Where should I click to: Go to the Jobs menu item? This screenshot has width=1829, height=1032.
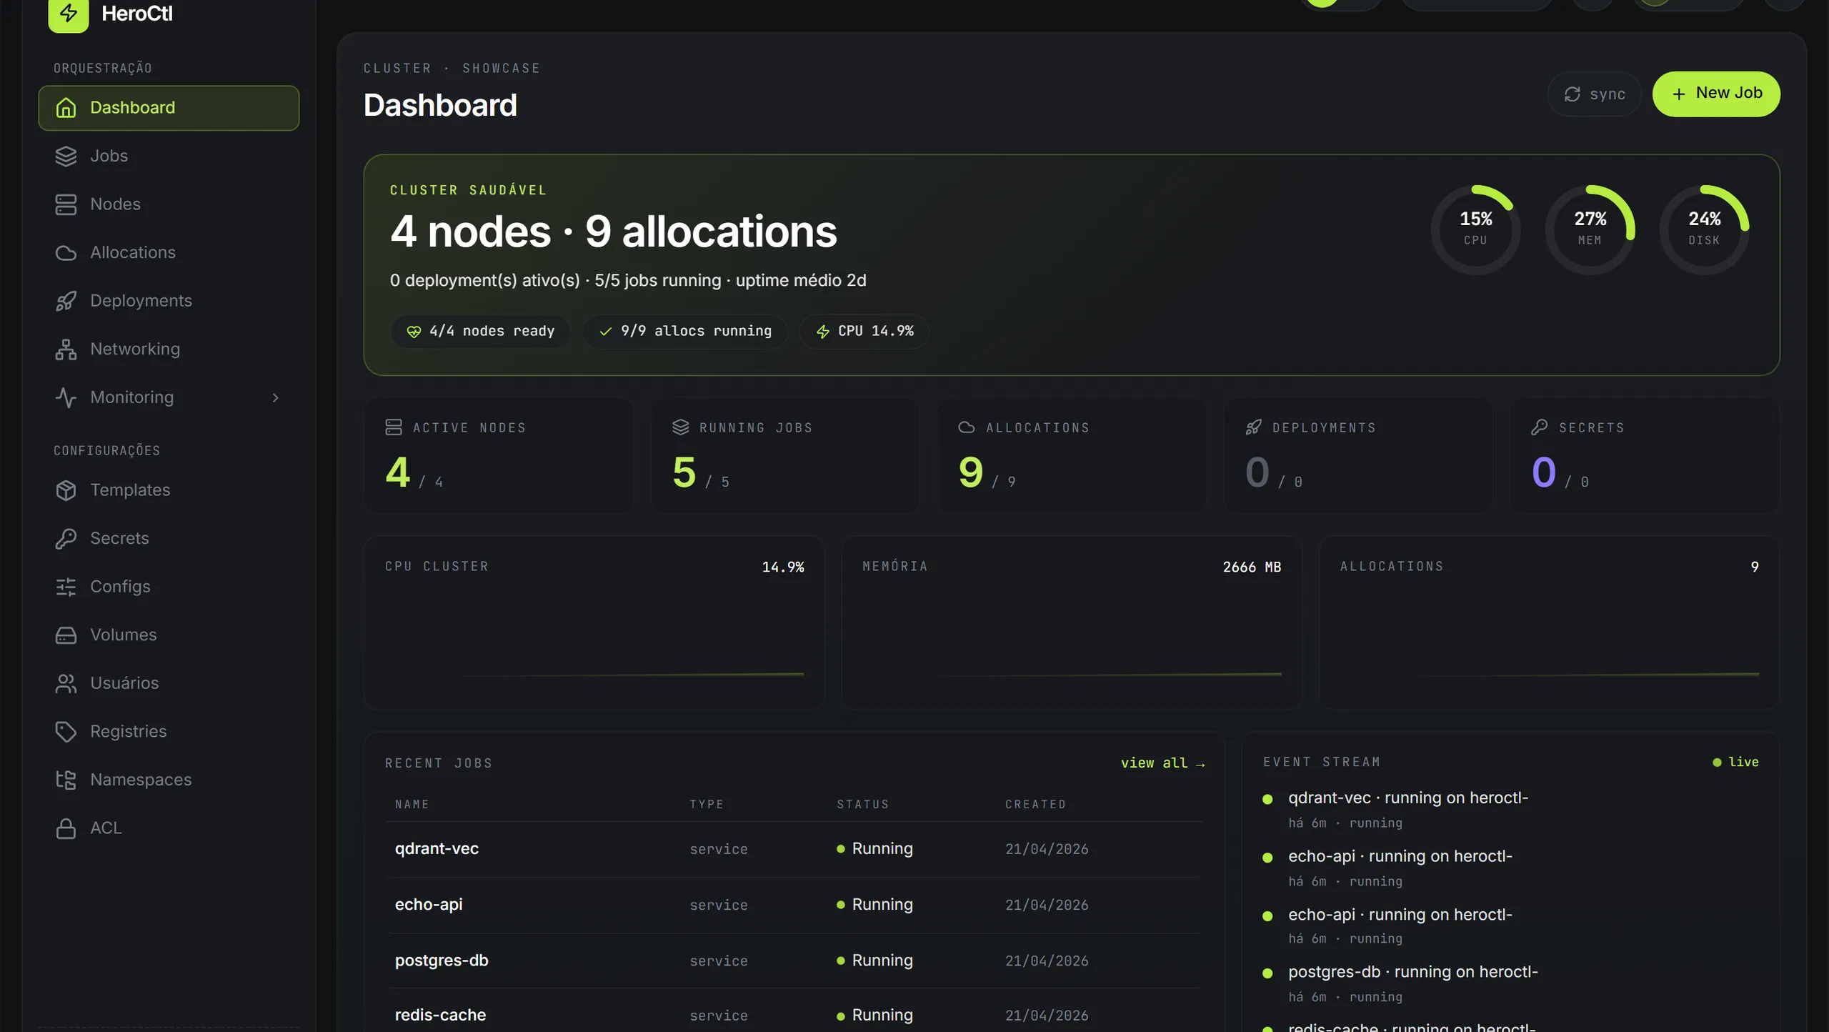tap(169, 156)
